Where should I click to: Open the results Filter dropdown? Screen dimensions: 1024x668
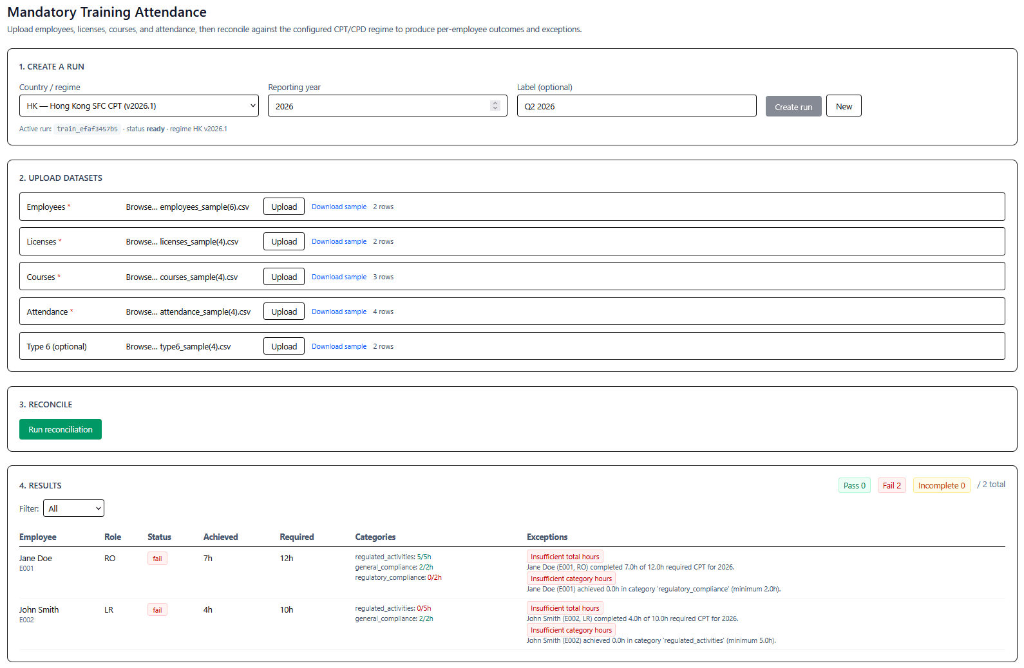click(73, 508)
